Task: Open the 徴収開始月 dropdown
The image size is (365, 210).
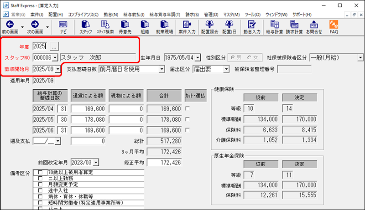Action: pyautogui.click(x=58, y=69)
